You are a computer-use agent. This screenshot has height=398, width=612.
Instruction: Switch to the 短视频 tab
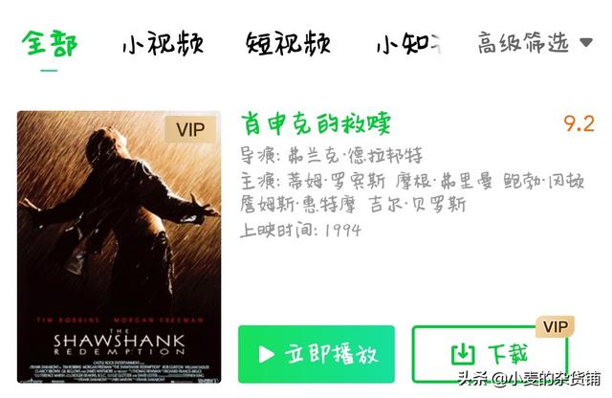coord(289,43)
